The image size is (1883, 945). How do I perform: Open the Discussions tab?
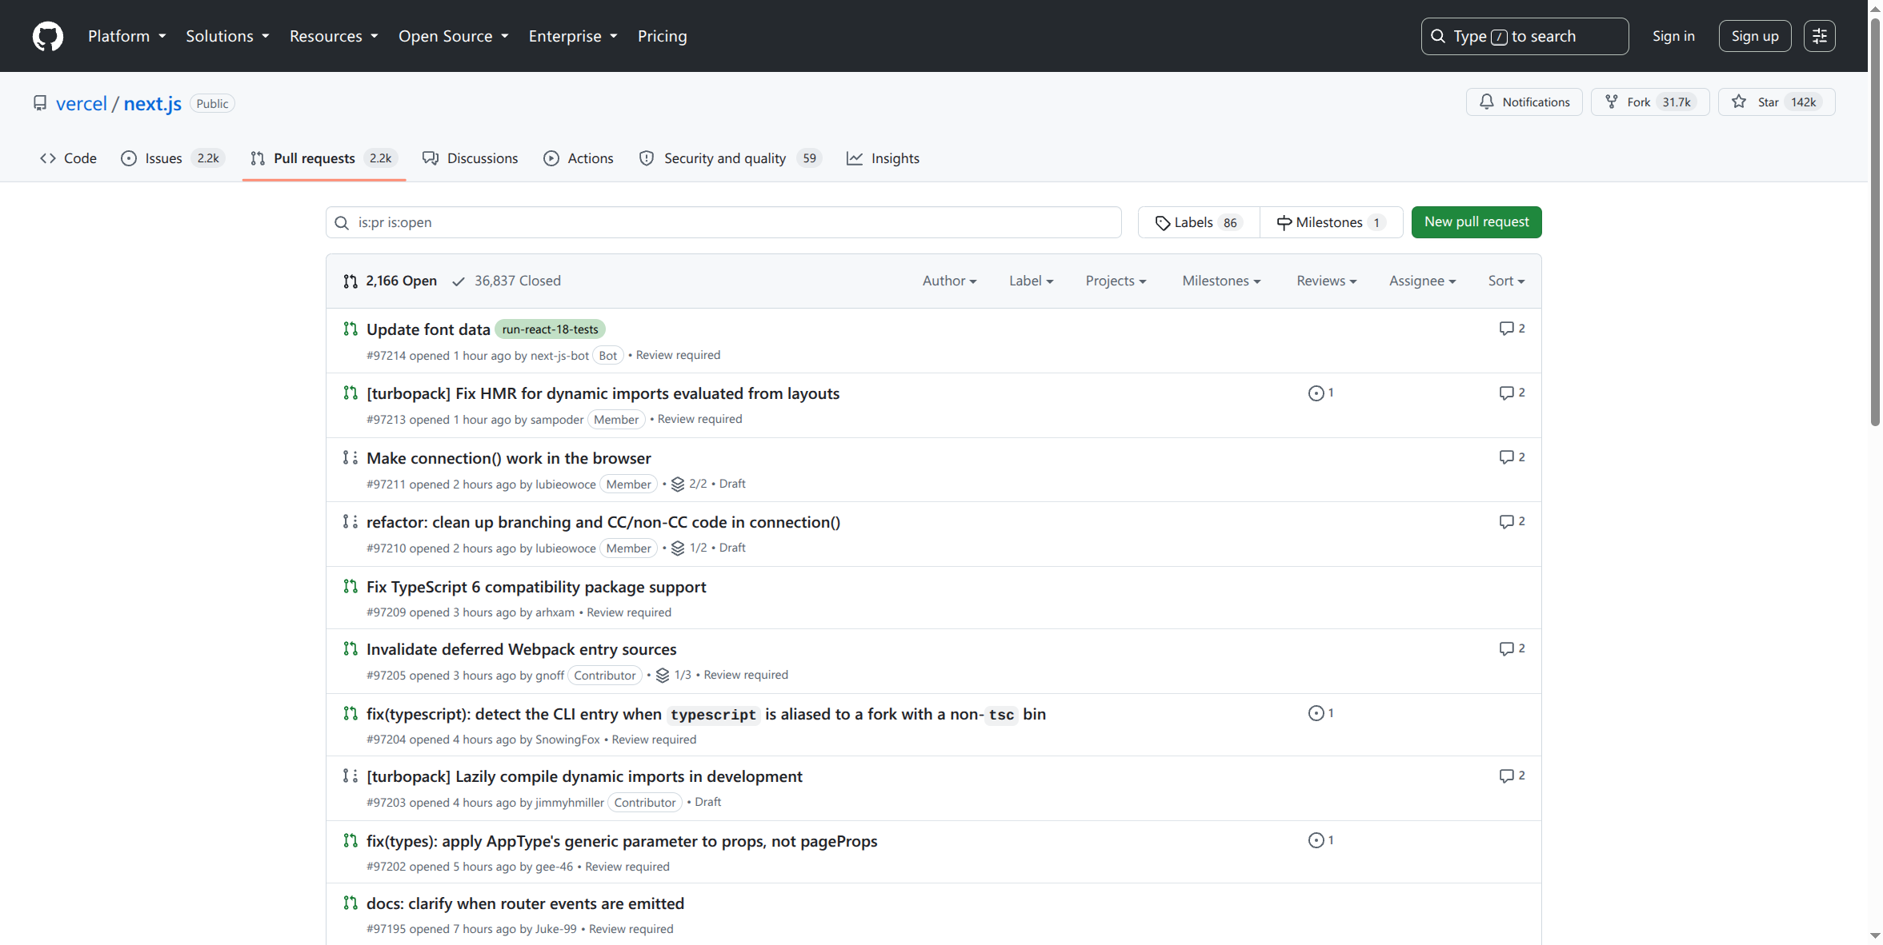click(x=471, y=158)
